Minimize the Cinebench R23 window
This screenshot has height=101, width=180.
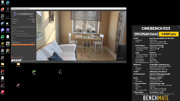(x=118, y=8)
